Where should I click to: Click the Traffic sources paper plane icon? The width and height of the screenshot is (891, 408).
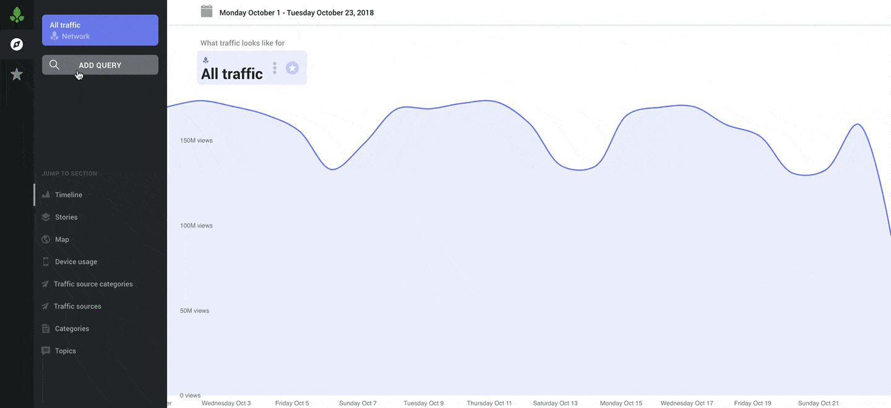click(45, 306)
